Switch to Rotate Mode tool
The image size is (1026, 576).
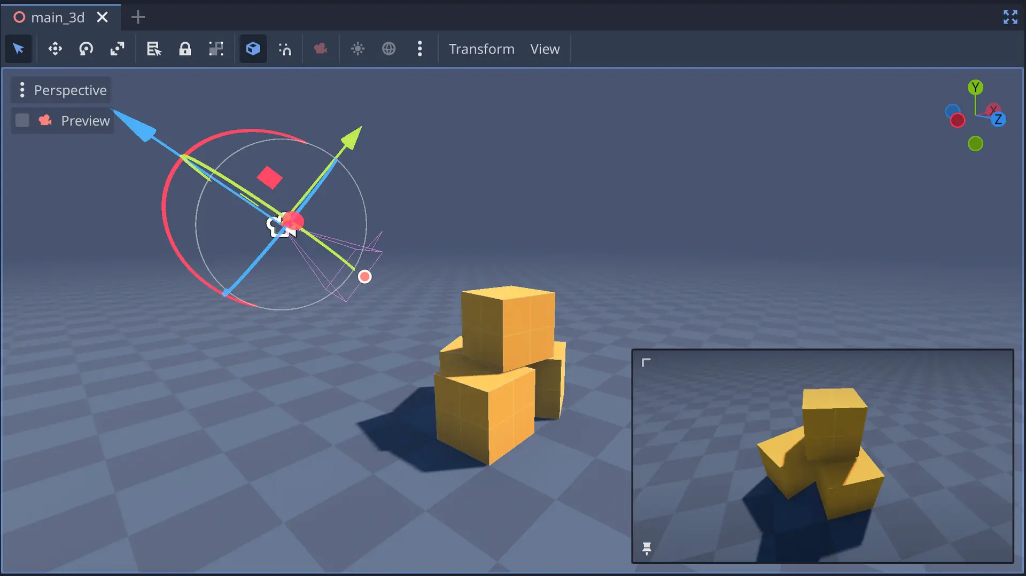coord(86,49)
